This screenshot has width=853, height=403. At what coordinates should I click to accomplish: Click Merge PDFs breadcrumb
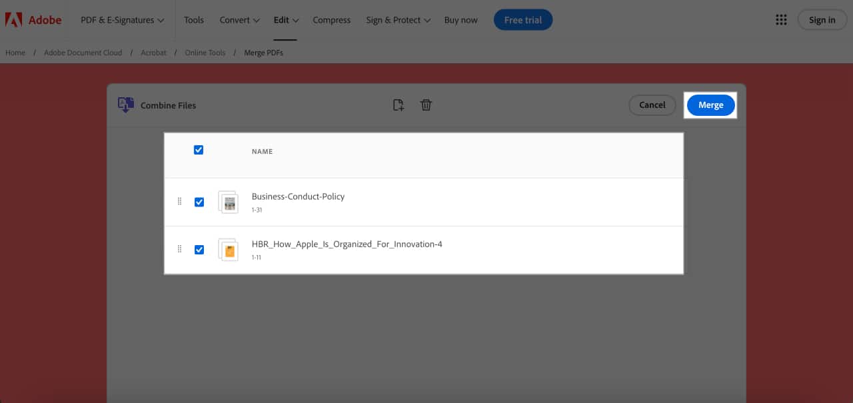(x=264, y=53)
